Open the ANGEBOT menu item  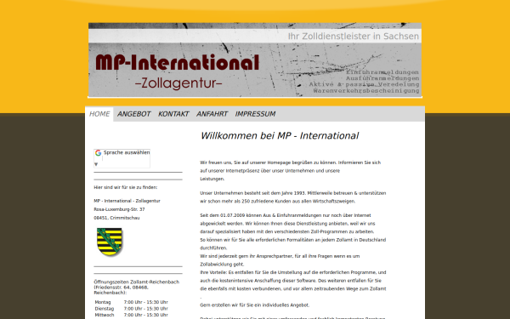[x=133, y=114]
